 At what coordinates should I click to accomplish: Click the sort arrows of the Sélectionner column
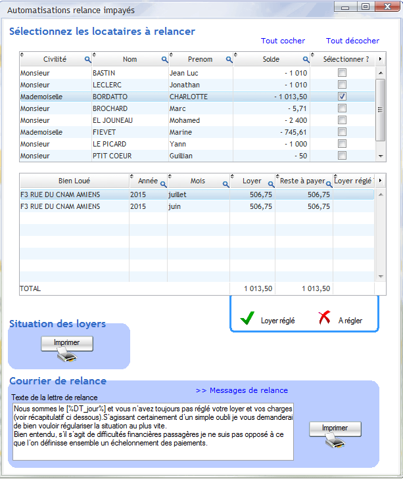click(312, 55)
